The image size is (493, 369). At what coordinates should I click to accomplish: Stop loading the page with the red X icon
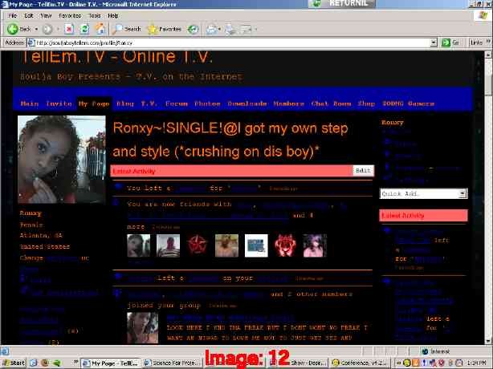(x=69, y=29)
